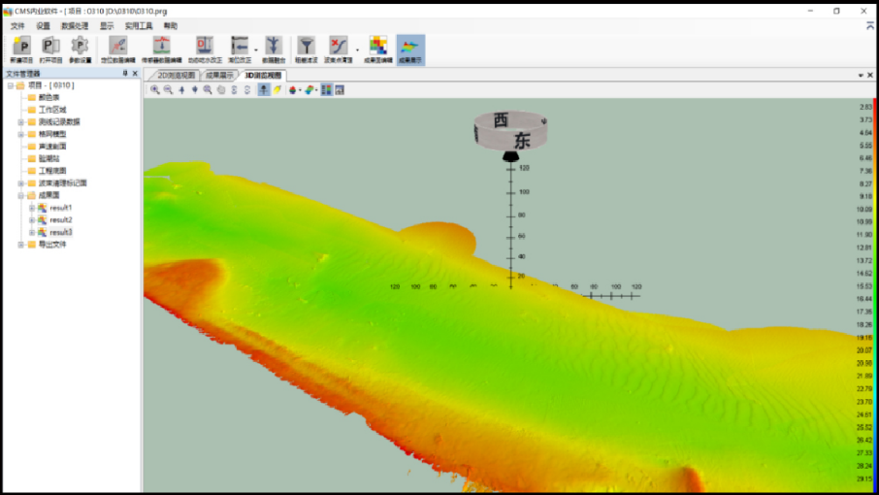Expand the result1 tree node
The width and height of the screenshot is (879, 495).
pos(31,208)
